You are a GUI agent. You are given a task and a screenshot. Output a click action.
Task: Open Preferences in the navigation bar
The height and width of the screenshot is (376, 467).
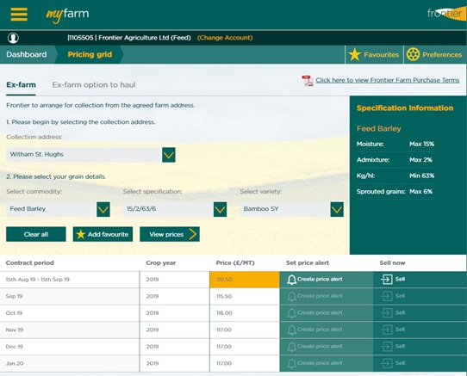point(435,55)
